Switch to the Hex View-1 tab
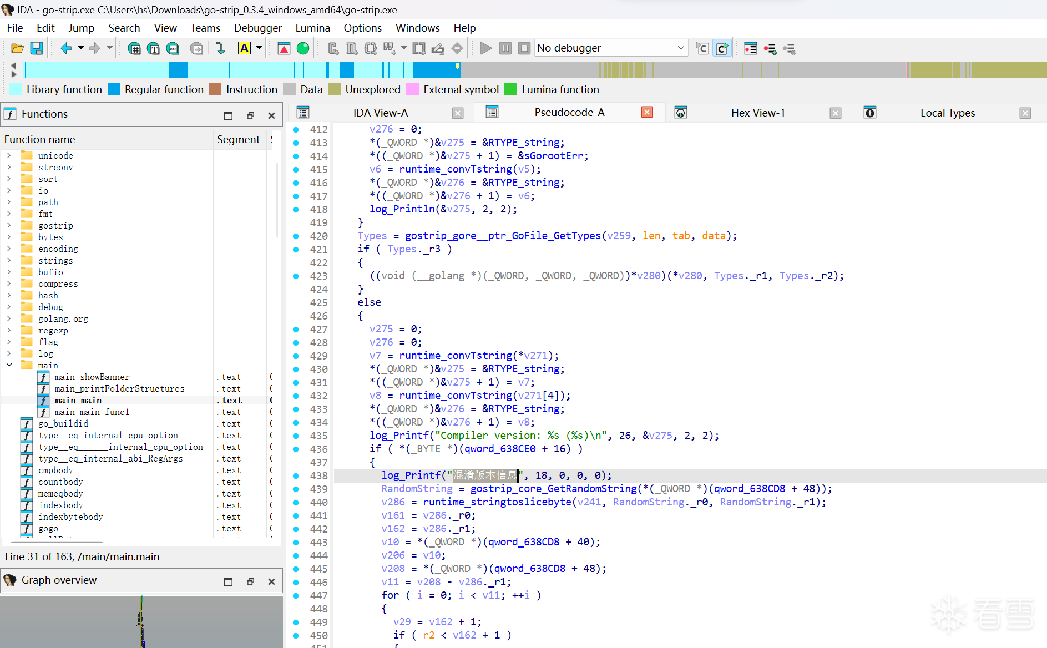Image resolution: width=1047 pixels, height=648 pixels. click(x=758, y=113)
